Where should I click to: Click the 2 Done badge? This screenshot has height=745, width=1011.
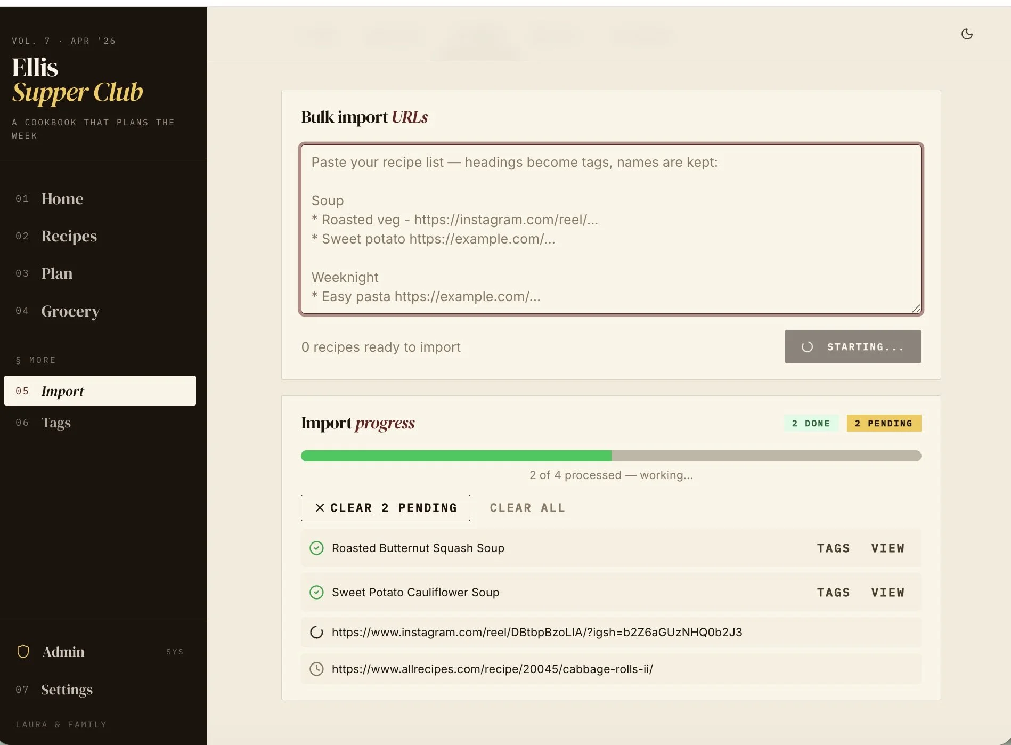point(811,423)
